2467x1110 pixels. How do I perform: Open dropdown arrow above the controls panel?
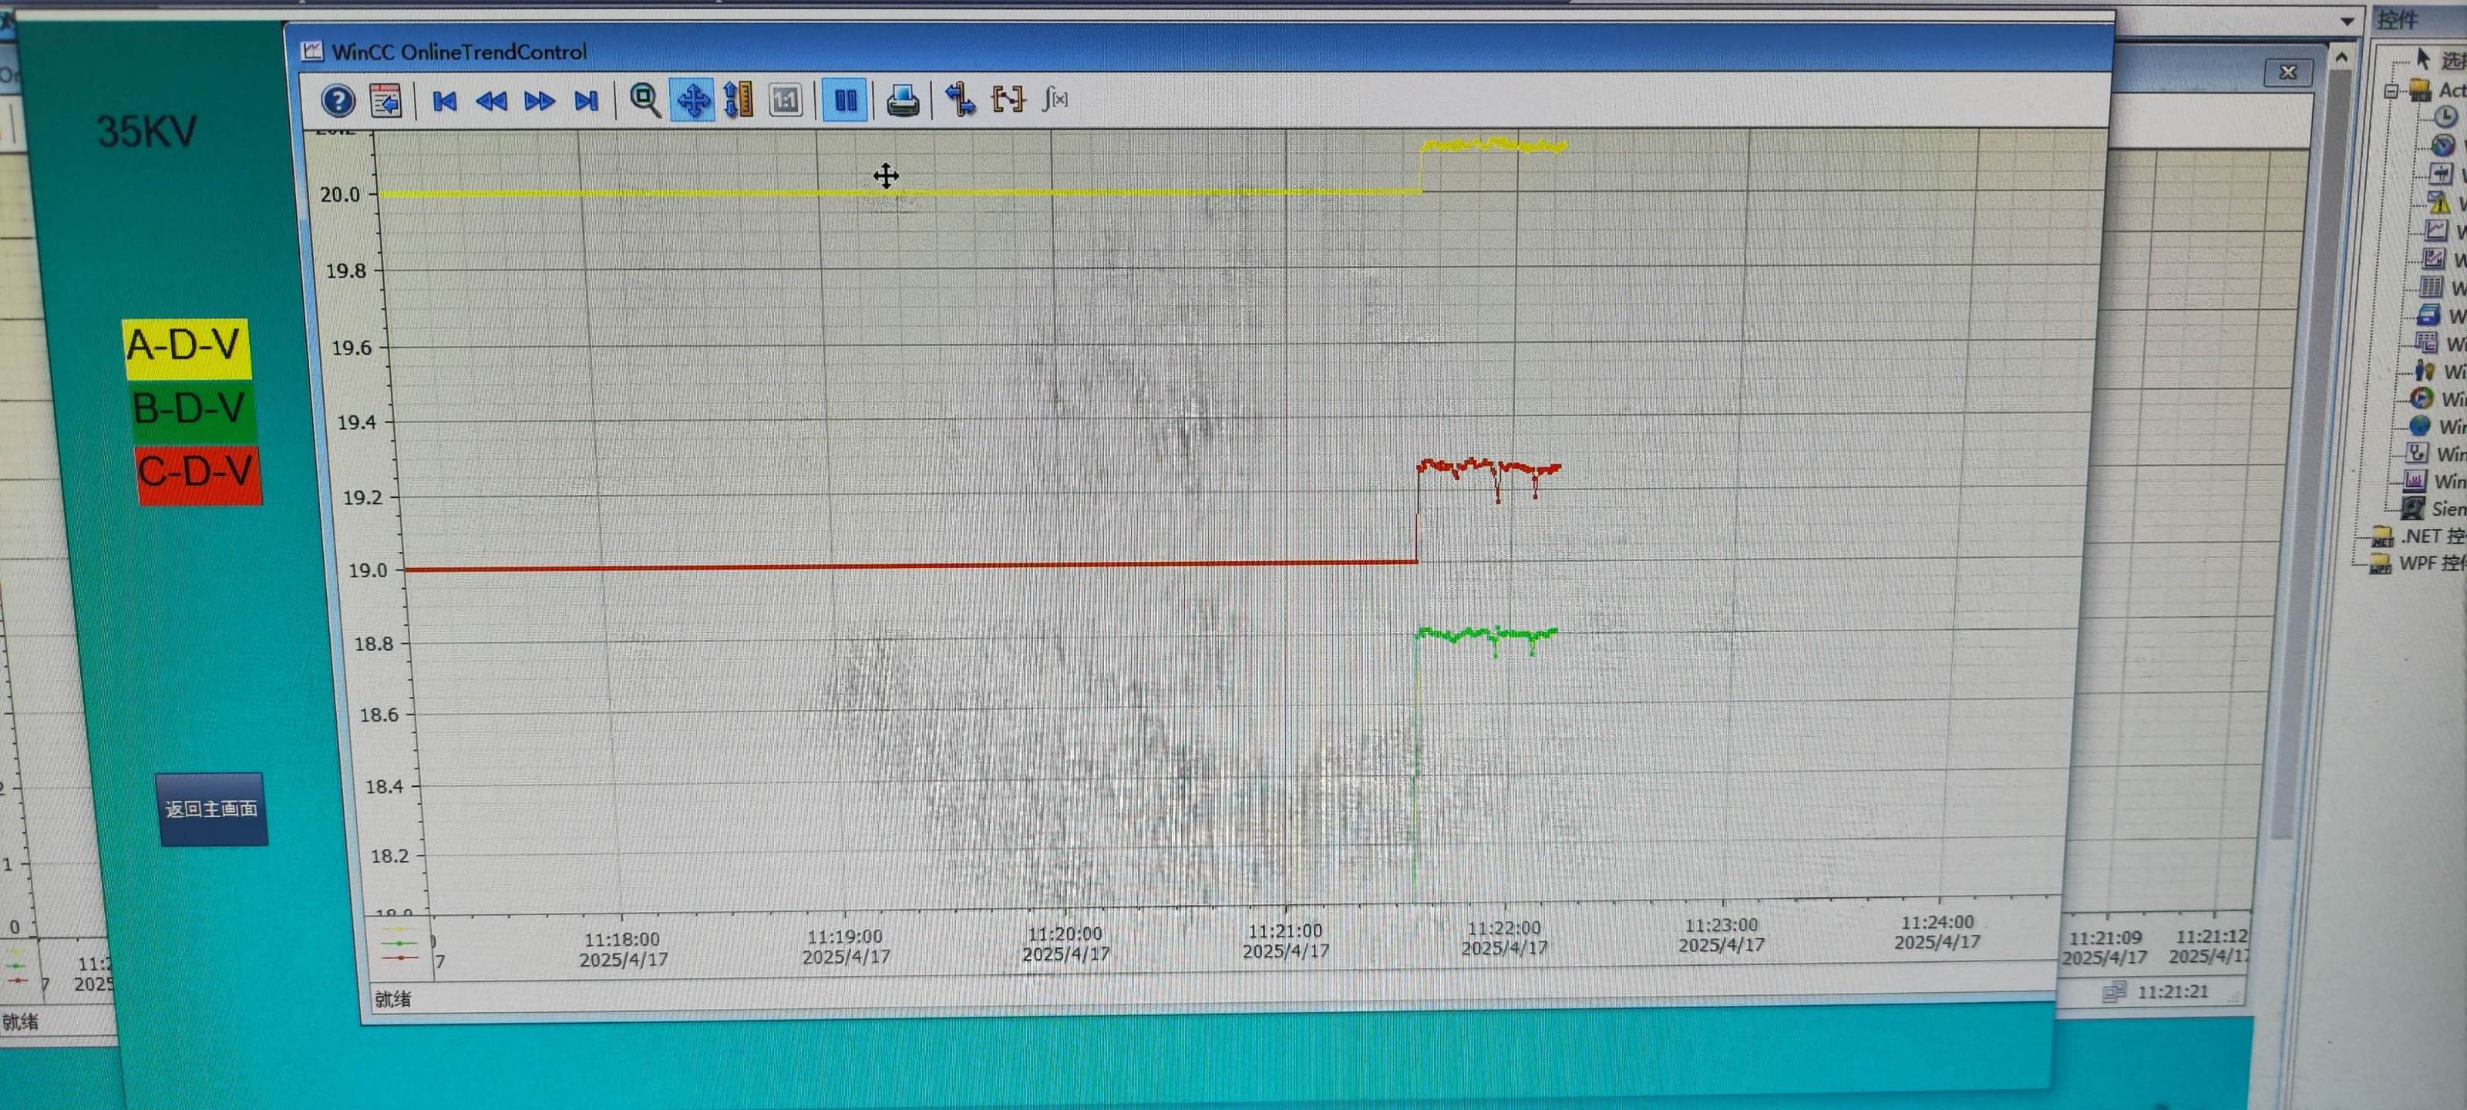pyautogui.click(x=2346, y=21)
